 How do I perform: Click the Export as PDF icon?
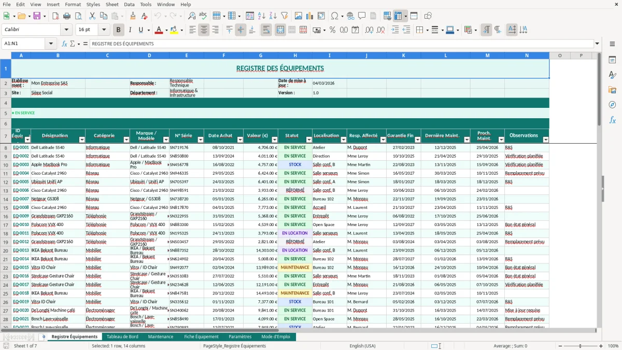55,16
